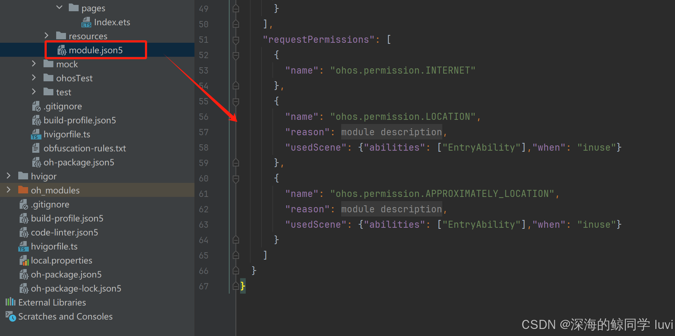Toggle fold marker on line 60
The height and width of the screenshot is (336, 675).
pyautogui.click(x=236, y=179)
